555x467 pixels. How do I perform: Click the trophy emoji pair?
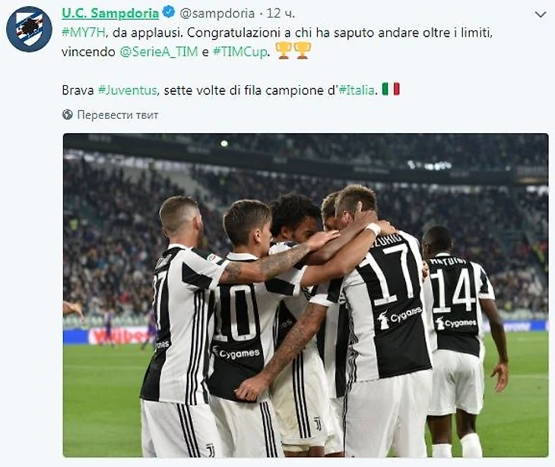point(293,50)
